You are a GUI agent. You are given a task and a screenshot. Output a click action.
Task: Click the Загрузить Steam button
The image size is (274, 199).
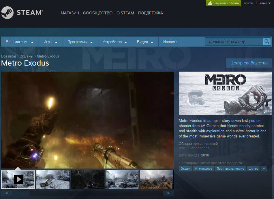click(x=223, y=3)
